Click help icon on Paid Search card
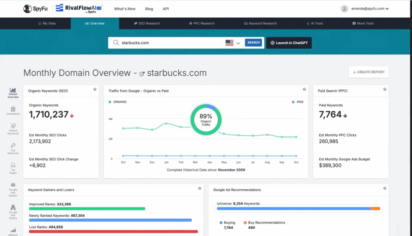This screenshot has height=236, width=412. [x=385, y=89]
